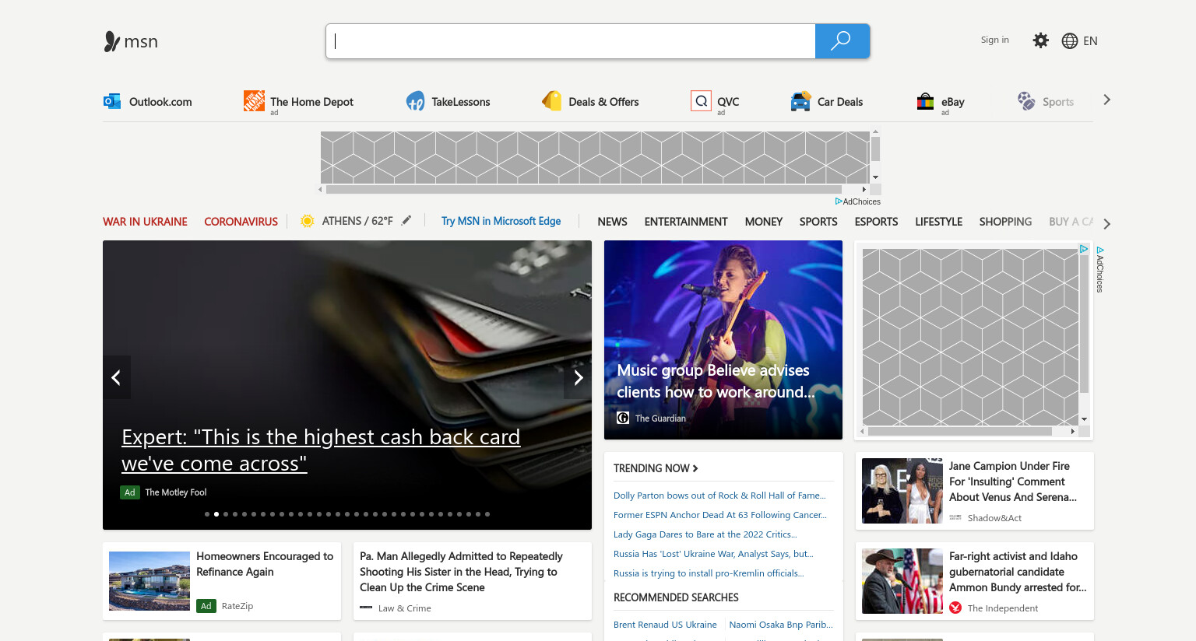Go to the next carousel slide

578,377
